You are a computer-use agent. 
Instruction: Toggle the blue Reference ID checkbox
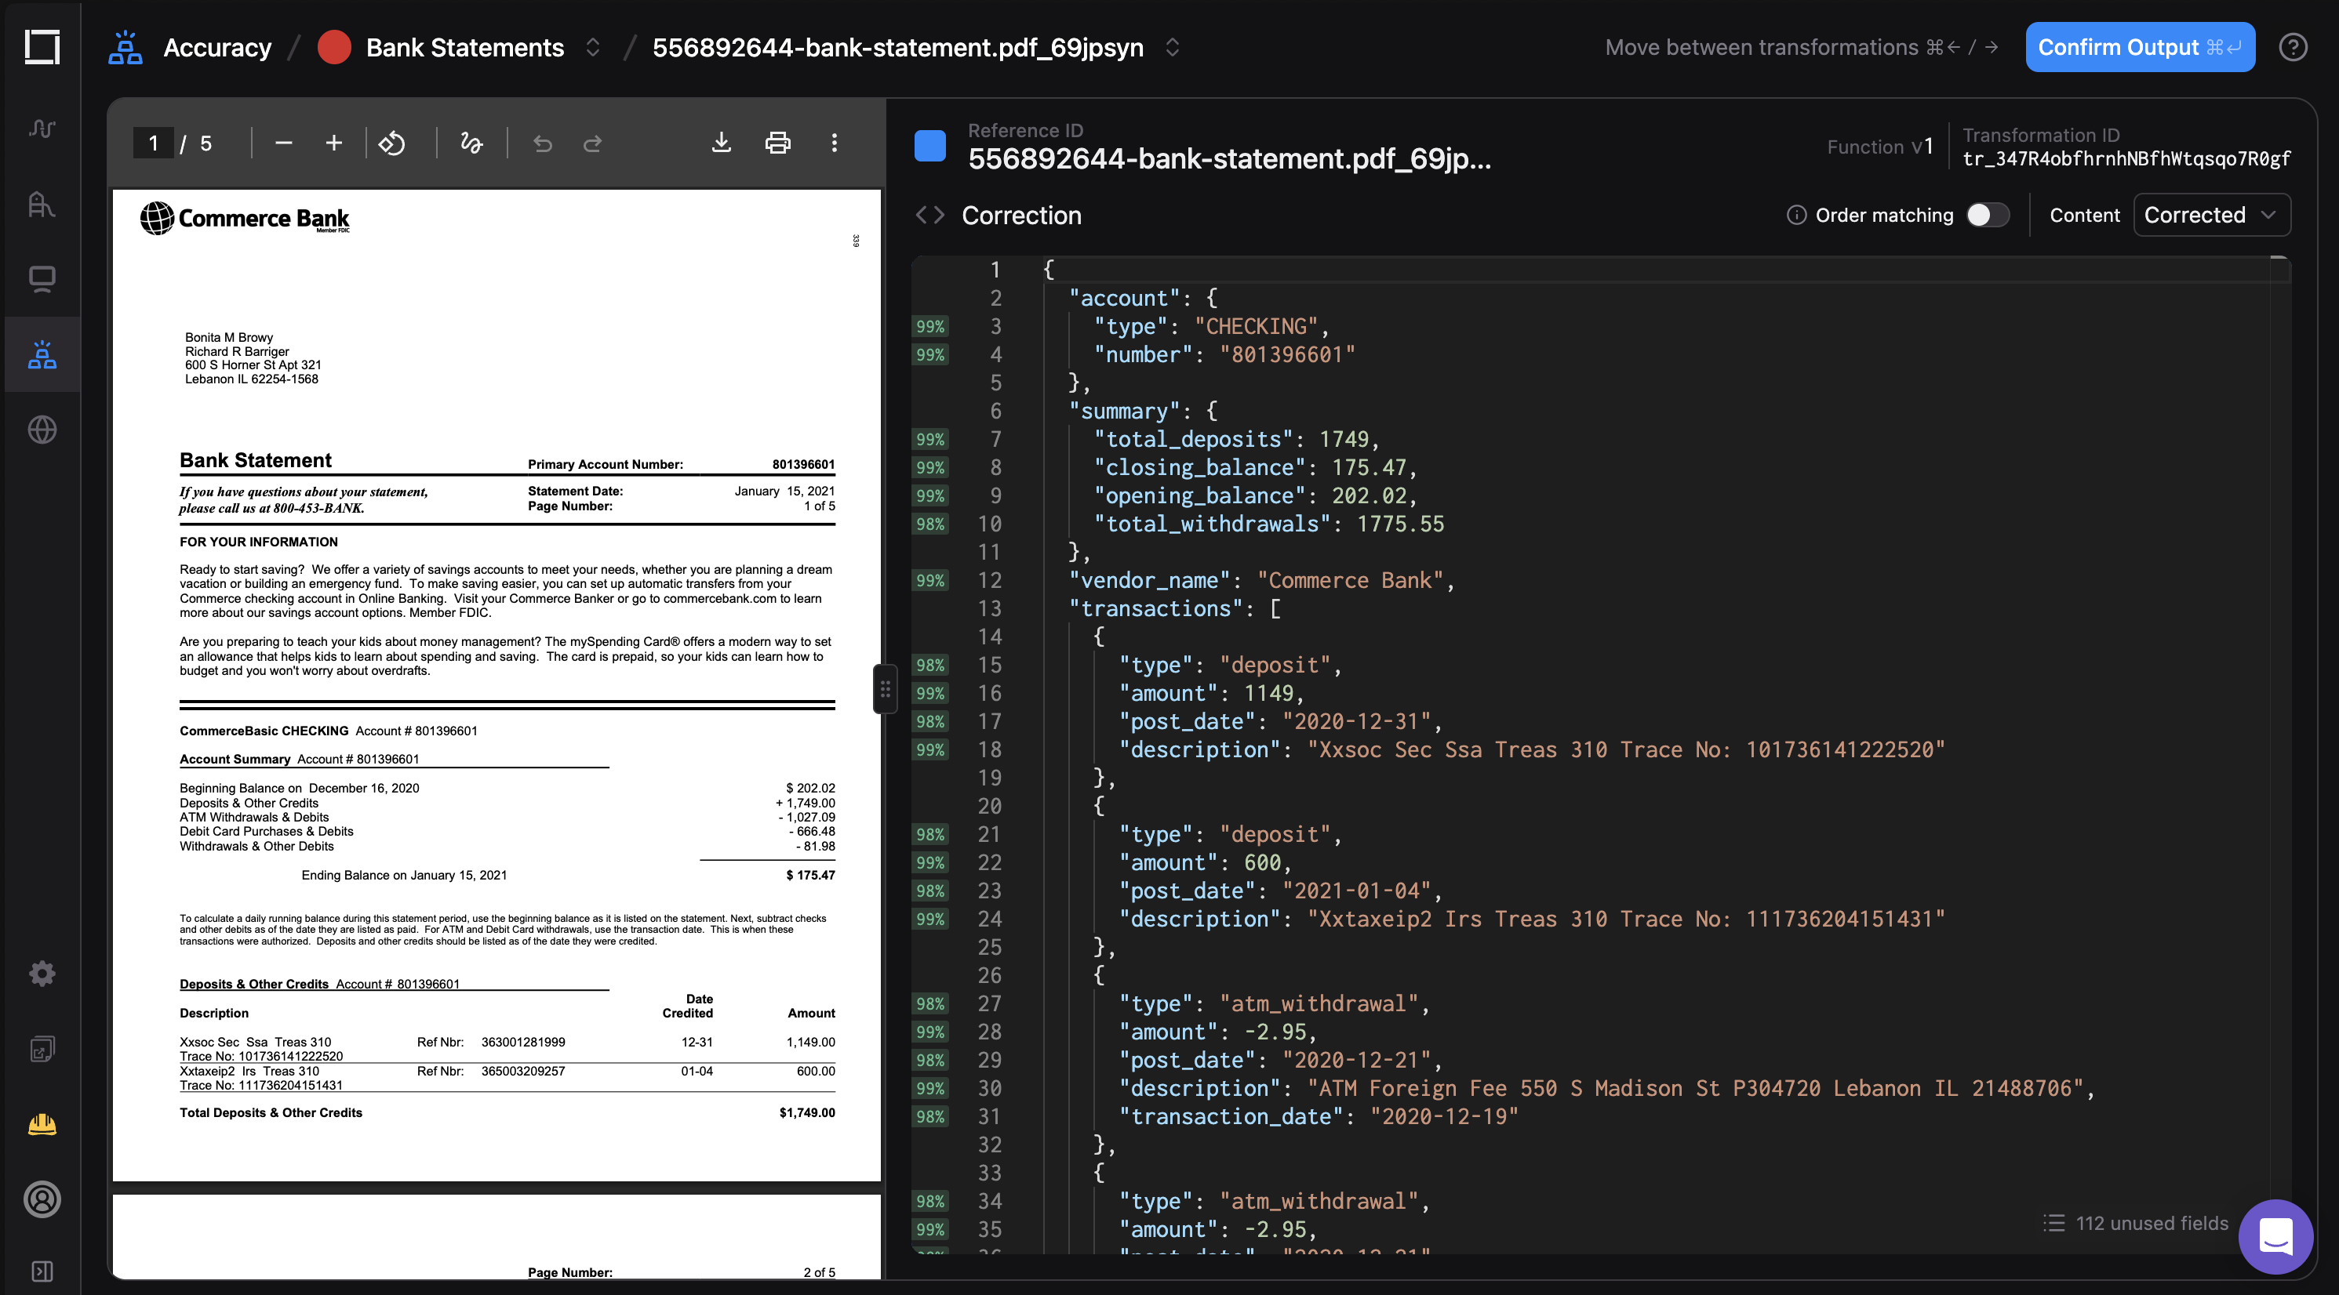coord(929,145)
